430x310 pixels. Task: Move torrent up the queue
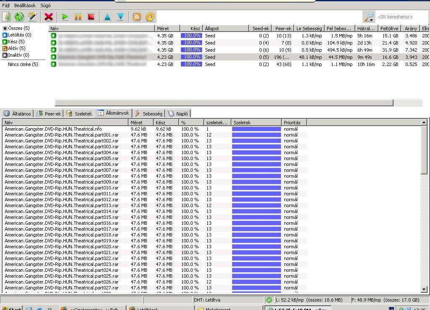point(107,17)
